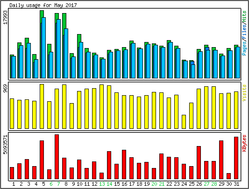Select day label 4
Screen dimensions: 249x189
(36, 184)
